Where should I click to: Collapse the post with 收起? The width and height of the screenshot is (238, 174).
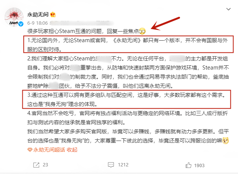point(72,150)
